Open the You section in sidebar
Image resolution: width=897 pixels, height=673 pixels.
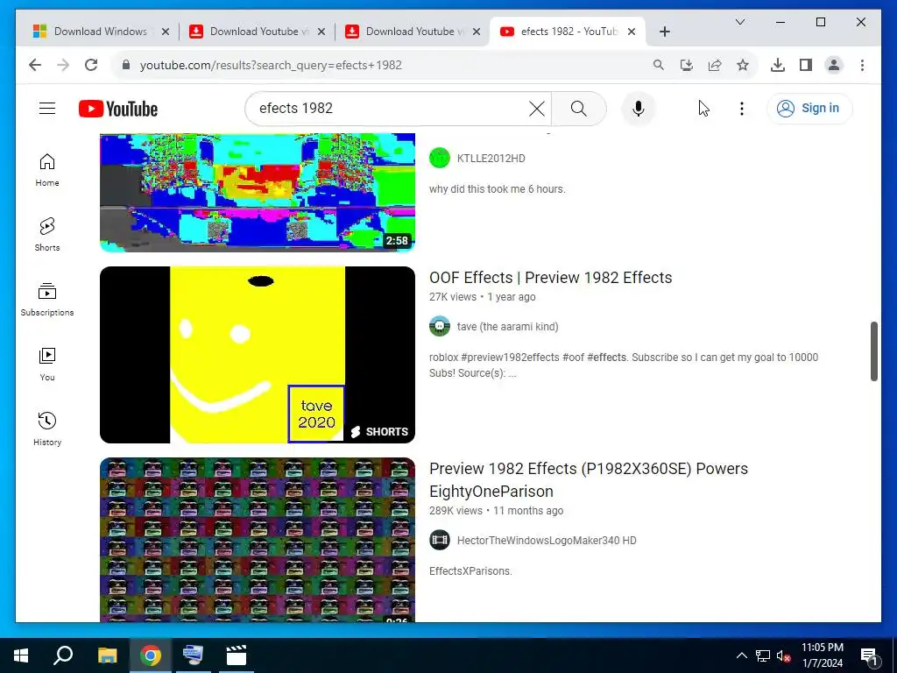[x=47, y=364]
